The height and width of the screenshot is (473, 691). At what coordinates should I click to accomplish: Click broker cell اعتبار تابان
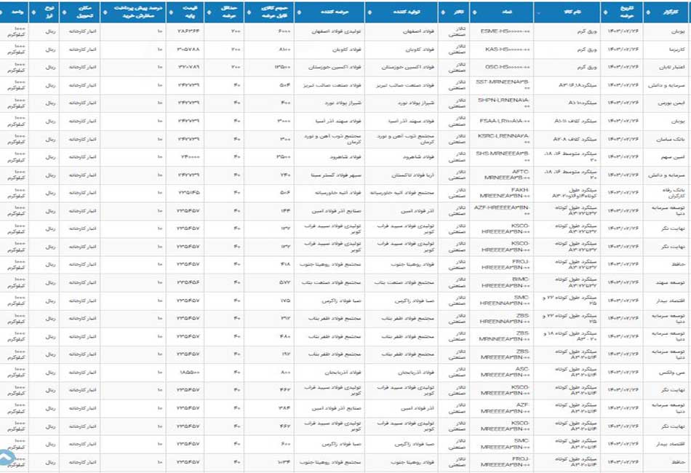[667, 68]
